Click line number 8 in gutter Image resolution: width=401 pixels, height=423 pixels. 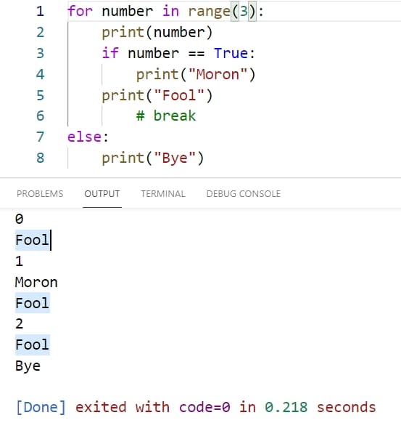coord(40,158)
